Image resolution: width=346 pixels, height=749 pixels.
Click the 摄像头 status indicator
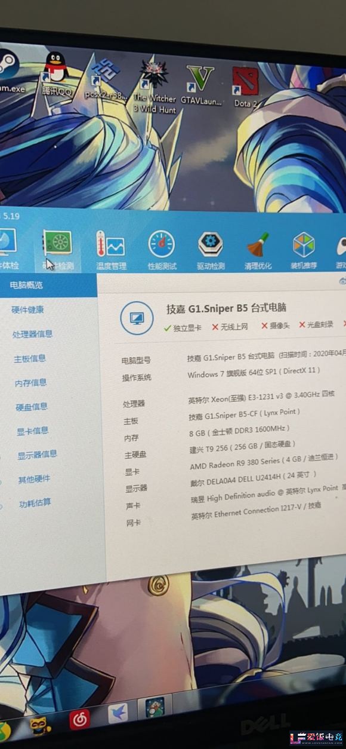pyautogui.click(x=276, y=326)
